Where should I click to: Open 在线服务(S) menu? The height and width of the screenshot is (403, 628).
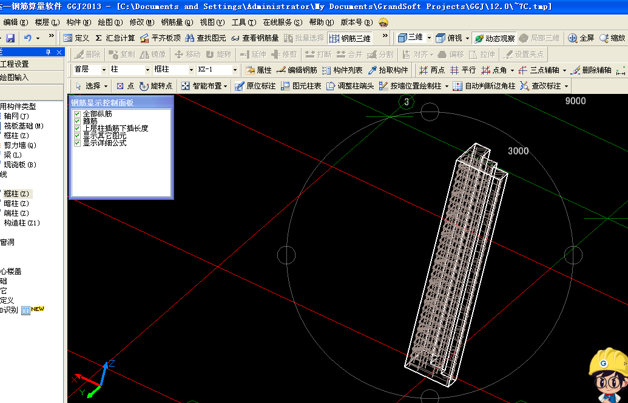[x=283, y=22]
